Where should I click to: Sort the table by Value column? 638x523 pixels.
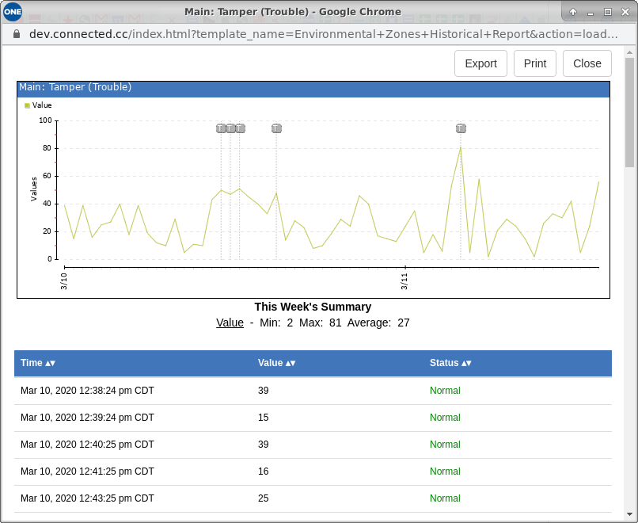[276, 363]
